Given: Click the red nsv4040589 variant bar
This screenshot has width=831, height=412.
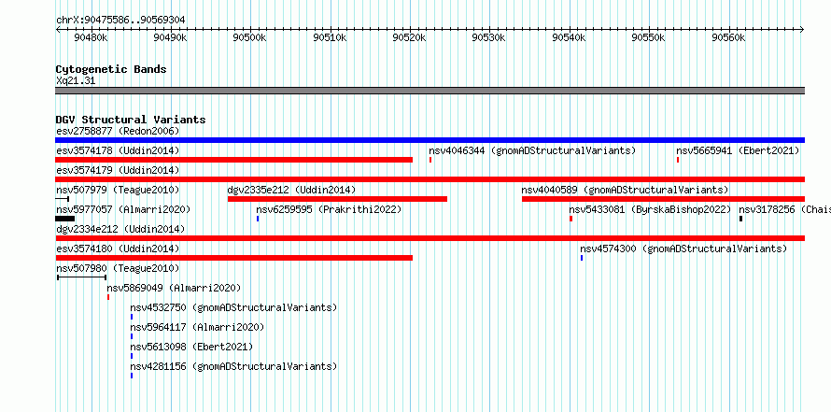Looking at the screenshot, I should coord(663,199).
